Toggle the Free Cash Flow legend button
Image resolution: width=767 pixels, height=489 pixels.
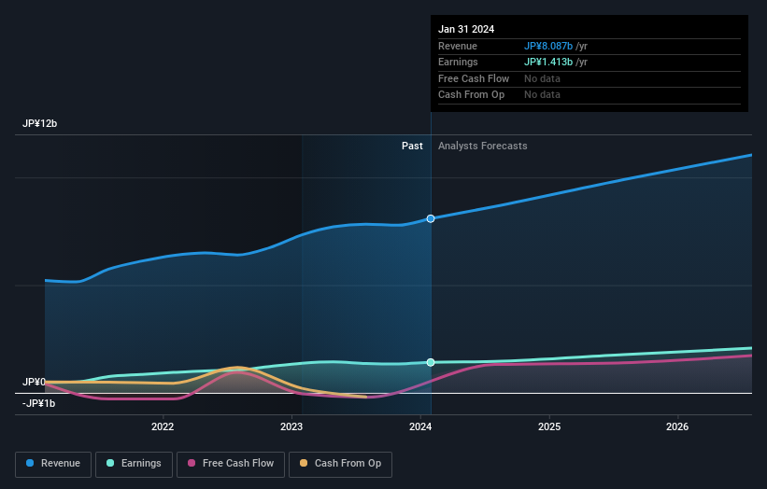tap(231, 464)
